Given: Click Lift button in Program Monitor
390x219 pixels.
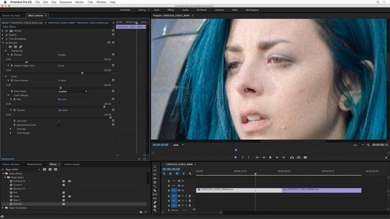Looking at the screenshot, I should click(x=292, y=158).
